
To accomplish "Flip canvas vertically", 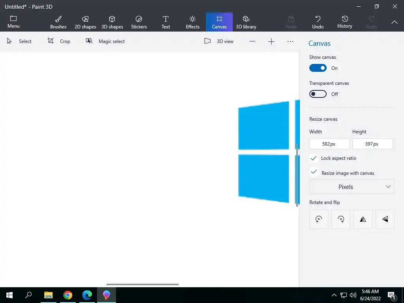I will [385, 219].
